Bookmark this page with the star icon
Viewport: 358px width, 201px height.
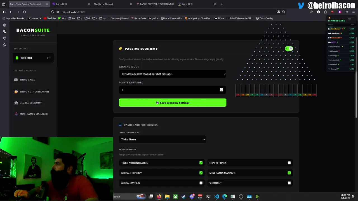coord(284,12)
